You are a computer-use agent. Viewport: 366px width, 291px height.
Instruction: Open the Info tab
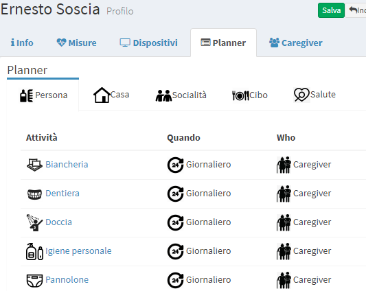22,43
